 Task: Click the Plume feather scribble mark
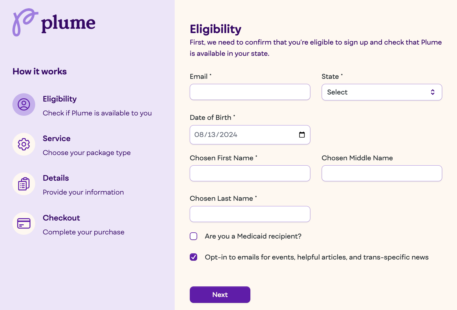click(x=25, y=22)
